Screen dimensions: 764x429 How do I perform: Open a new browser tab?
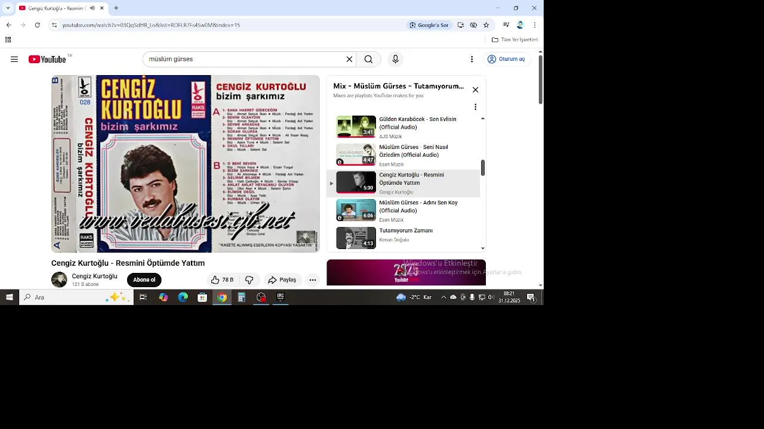[116, 8]
